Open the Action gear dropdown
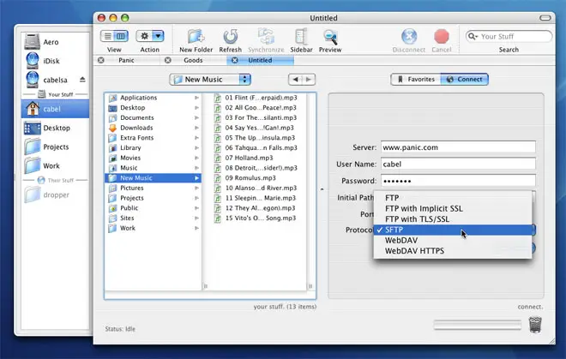The image size is (566, 359). 150,36
